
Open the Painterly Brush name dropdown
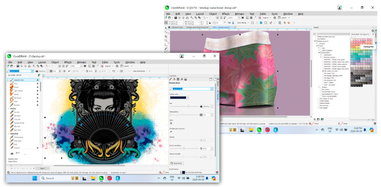pos(212,89)
